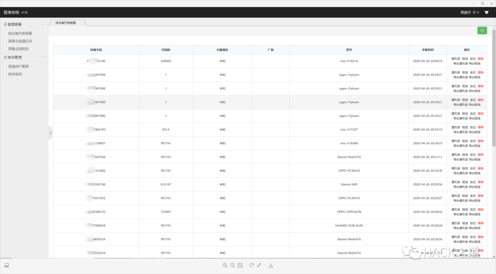This screenshot has width=496, height=274.
Task: Click 导出短信 for HUAWEI-DUB-AL00 row
Action: click(474, 228)
